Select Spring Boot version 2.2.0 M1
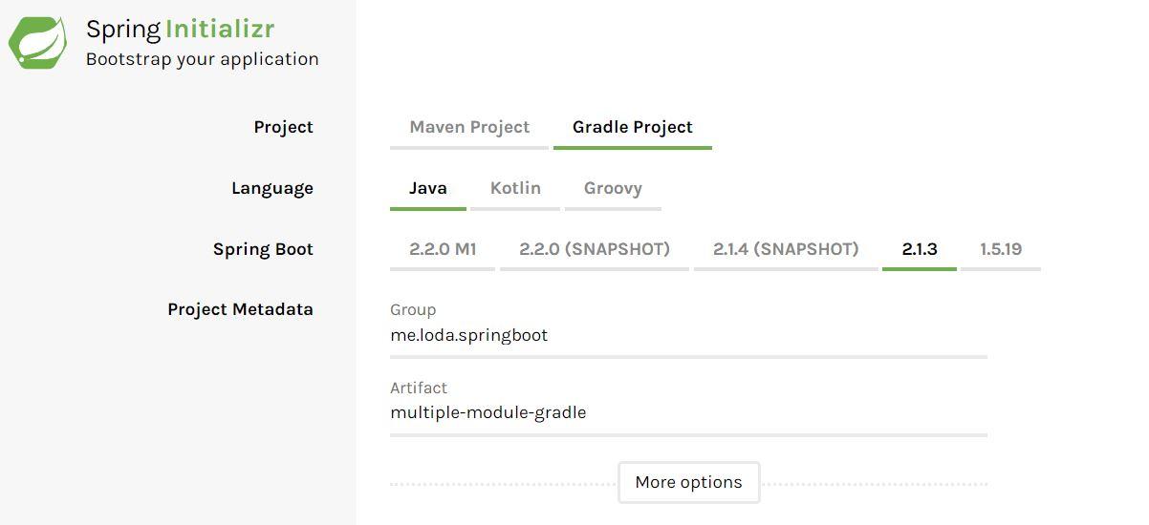The height and width of the screenshot is (525, 1149). tap(443, 249)
